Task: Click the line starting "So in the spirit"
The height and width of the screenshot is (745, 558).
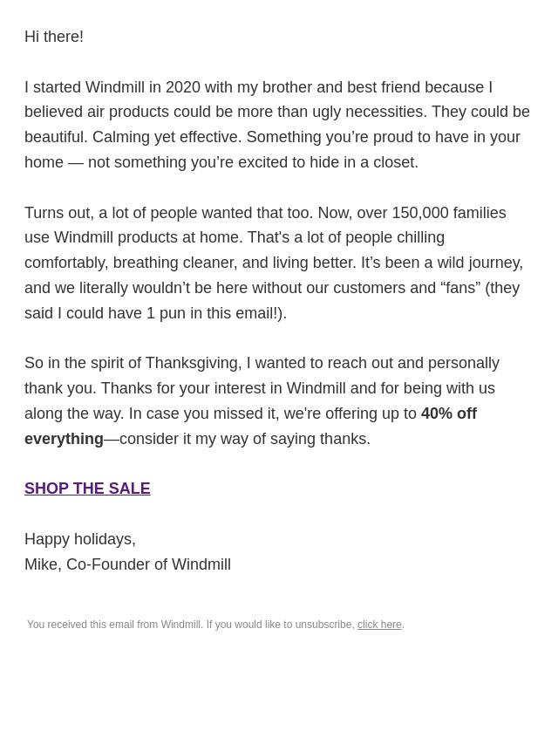Action: (262, 363)
